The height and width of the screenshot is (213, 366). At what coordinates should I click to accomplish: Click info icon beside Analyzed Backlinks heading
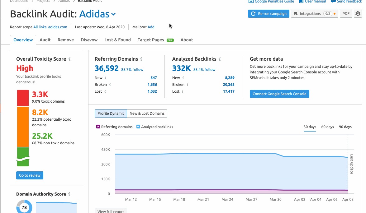(x=220, y=59)
